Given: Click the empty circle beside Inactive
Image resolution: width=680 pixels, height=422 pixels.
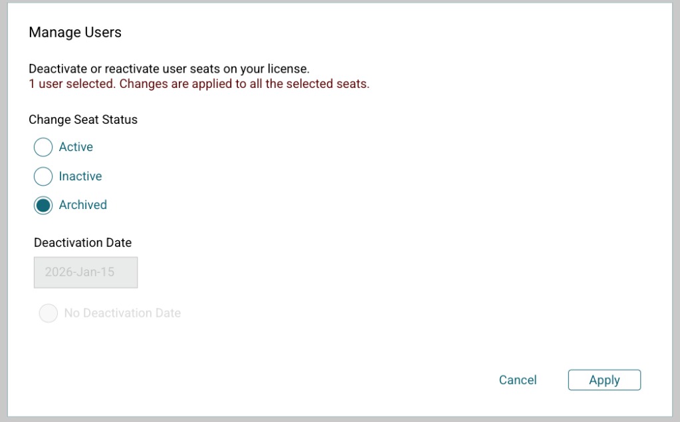Looking at the screenshot, I should 43,176.
